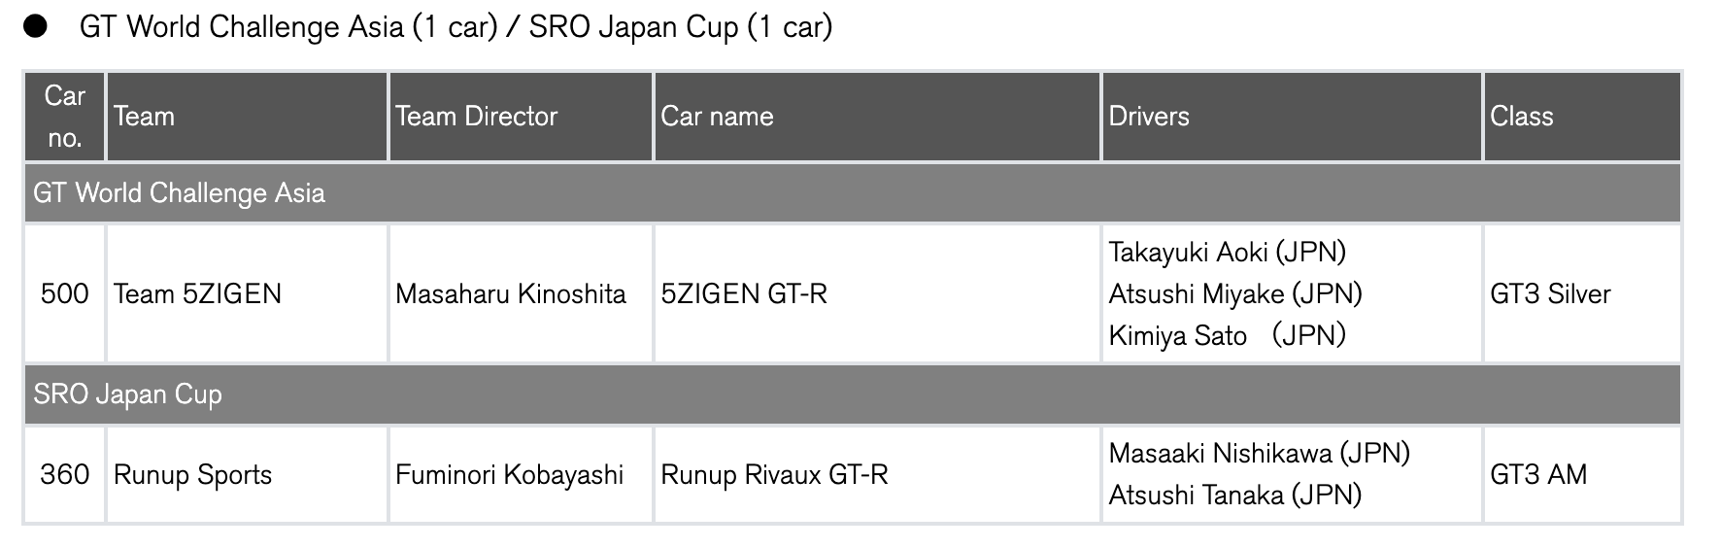Image resolution: width=1721 pixels, height=548 pixels.
Task: Click the "SRO Japan Cup" section row
Action: click(127, 394)
